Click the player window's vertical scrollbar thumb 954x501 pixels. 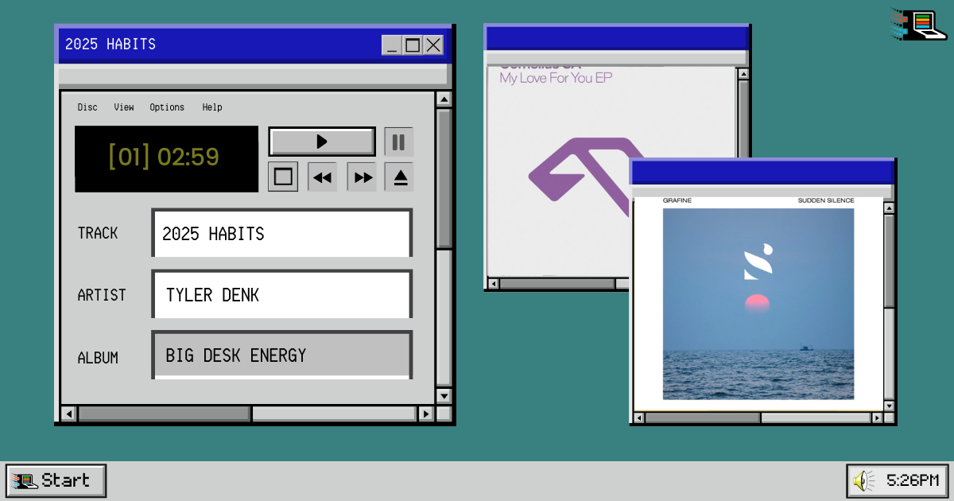coord(444,179)
